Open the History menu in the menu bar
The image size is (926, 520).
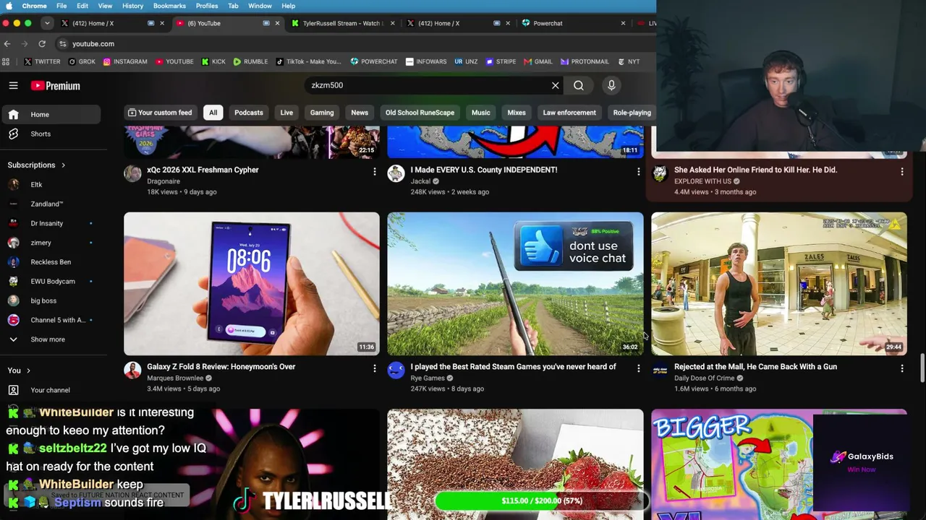point(132,6)
